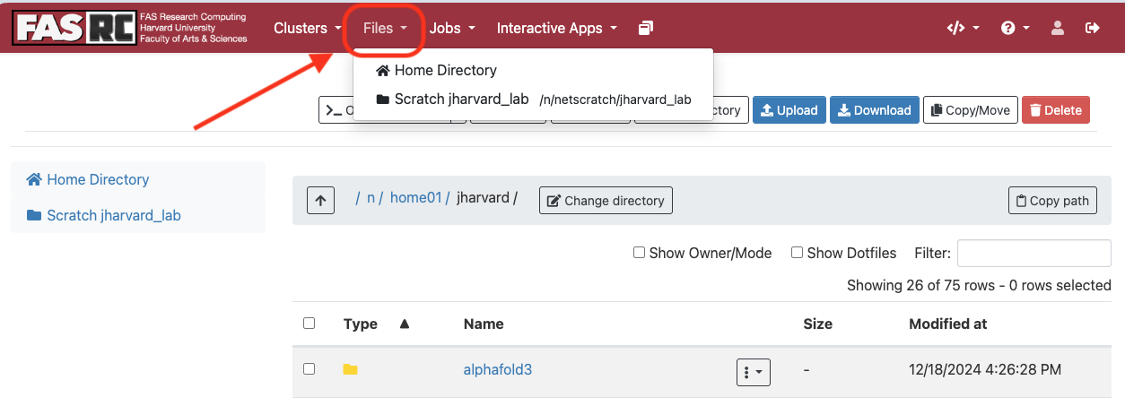The height and width of the screenshot is (406, 1125).
Task: Expand the Interactive Apps dropdown
Action: 556,29
